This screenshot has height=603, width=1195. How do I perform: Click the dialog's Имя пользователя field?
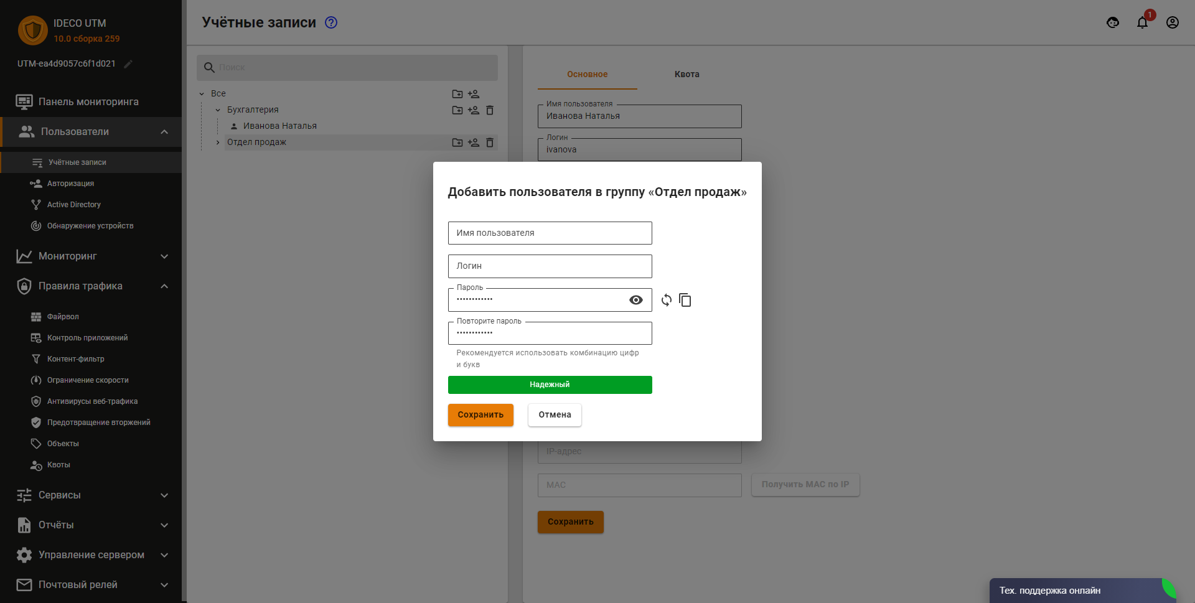(x=550, y=233)
